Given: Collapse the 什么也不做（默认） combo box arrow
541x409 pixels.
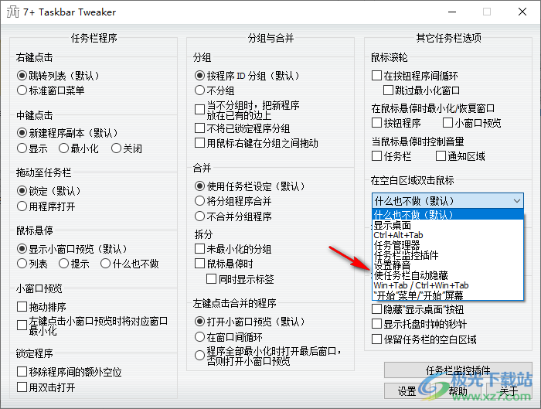Looking at the screenshot, I should click(x=516, y=201).
